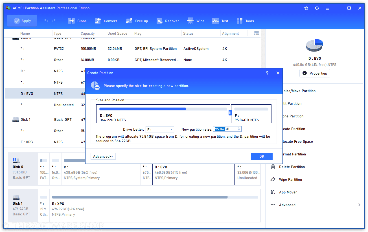Click the help question mark in Create Partition dialog
368x232 pixels.
point(267,73)
